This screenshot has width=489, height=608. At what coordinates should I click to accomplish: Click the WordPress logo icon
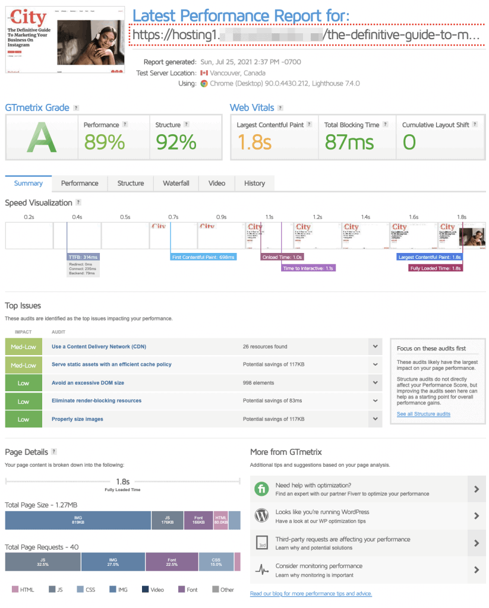261,516
